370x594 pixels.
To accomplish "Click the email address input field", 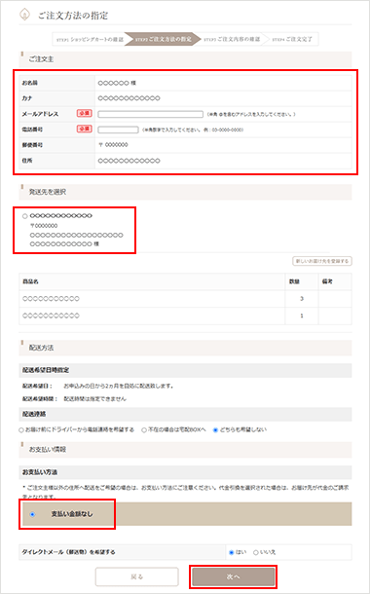I will click(150, 114).
